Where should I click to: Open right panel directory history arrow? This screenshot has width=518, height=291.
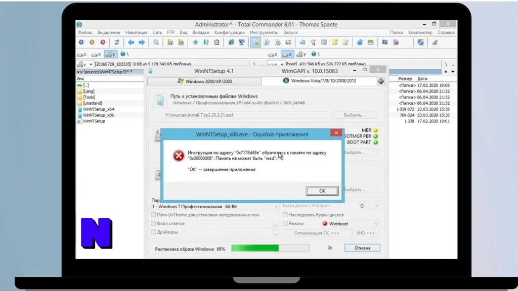click(453, 72)
